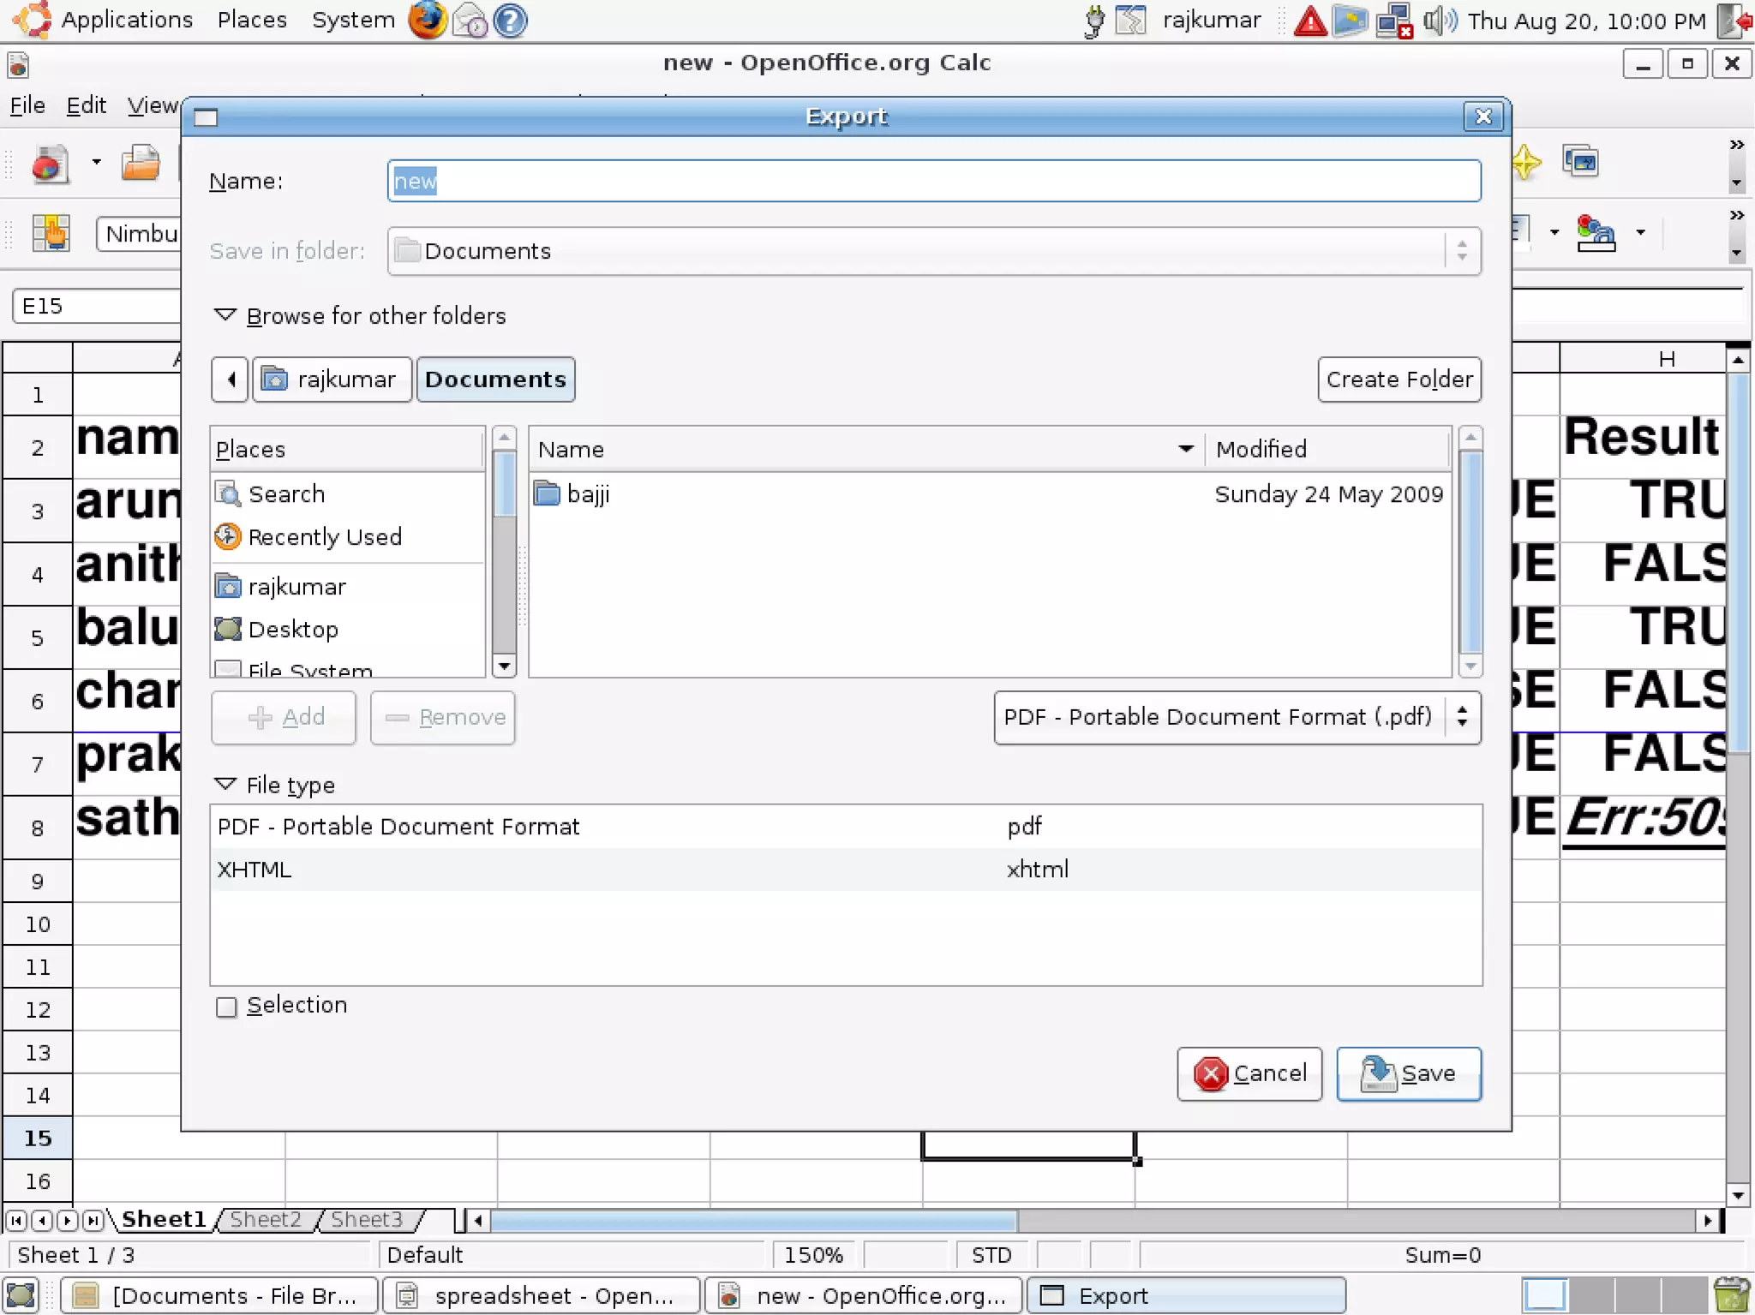Open Recently Used in Places list

[324, 537]
